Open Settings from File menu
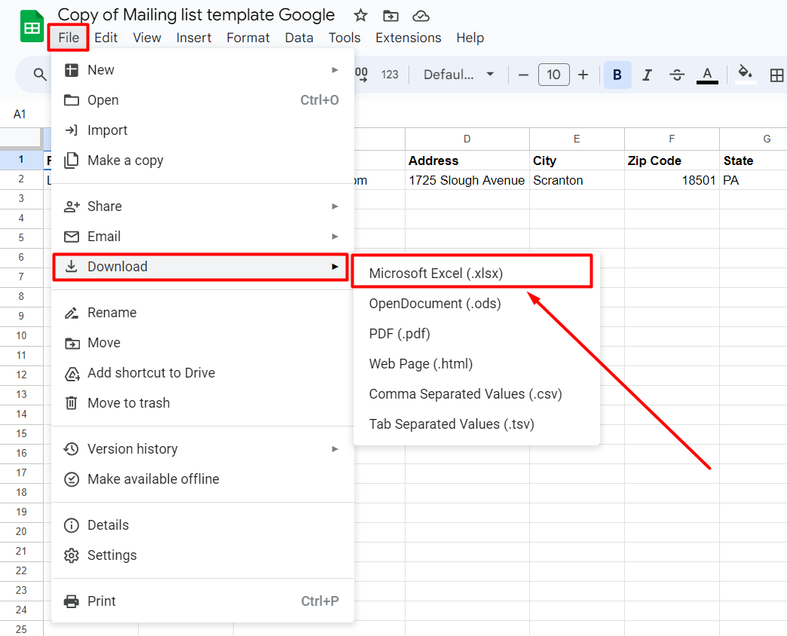 pos(203,555)
